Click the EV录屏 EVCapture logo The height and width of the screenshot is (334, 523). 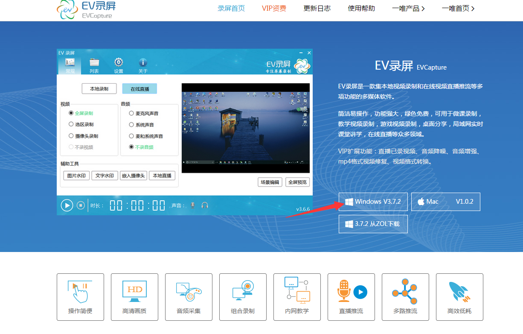tap(86, 10)
